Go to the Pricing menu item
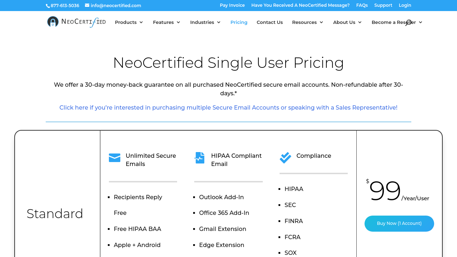457x257 pixels. coord(239,22)
